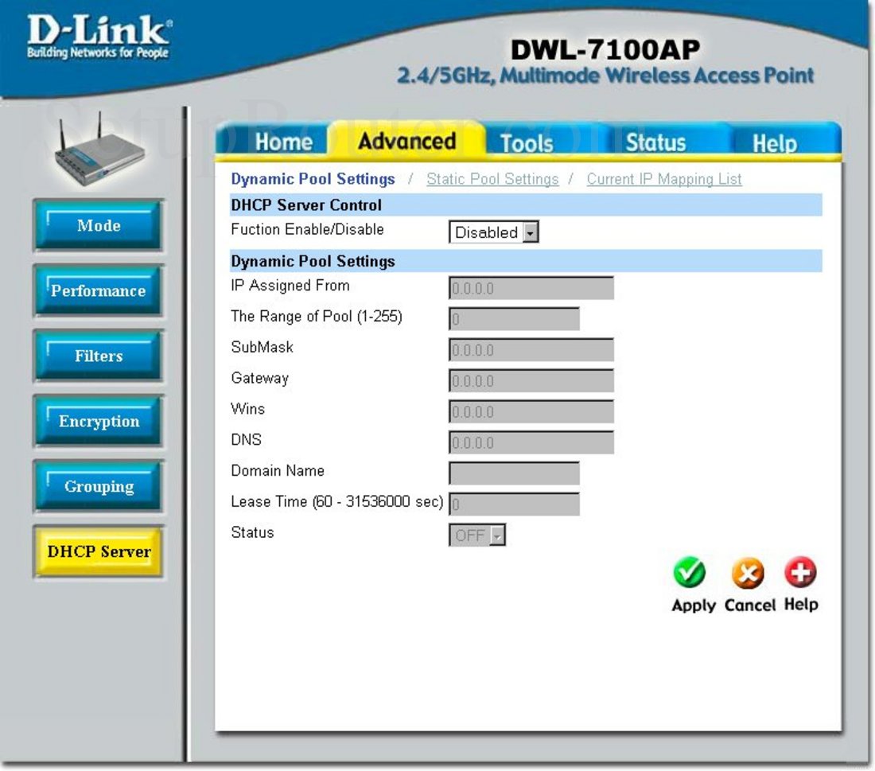Click the Range of Pool field

[514, 319]
